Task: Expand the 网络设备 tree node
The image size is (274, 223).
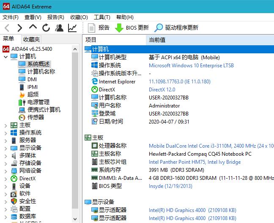Action: pos(6,171)
